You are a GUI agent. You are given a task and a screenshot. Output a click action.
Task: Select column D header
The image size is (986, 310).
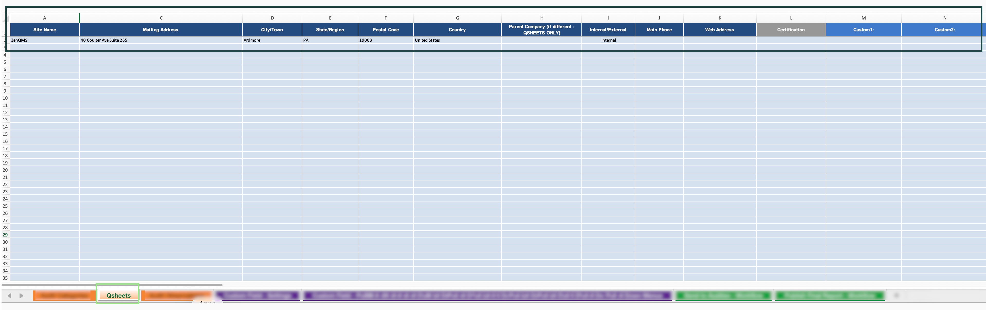coord(272,18)
